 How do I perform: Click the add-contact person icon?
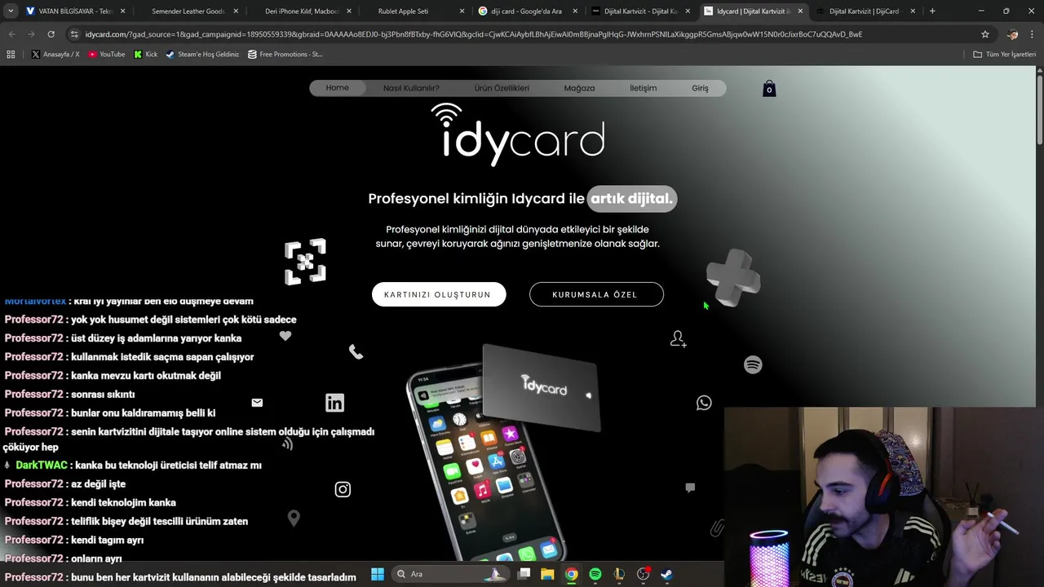(678, 339)
